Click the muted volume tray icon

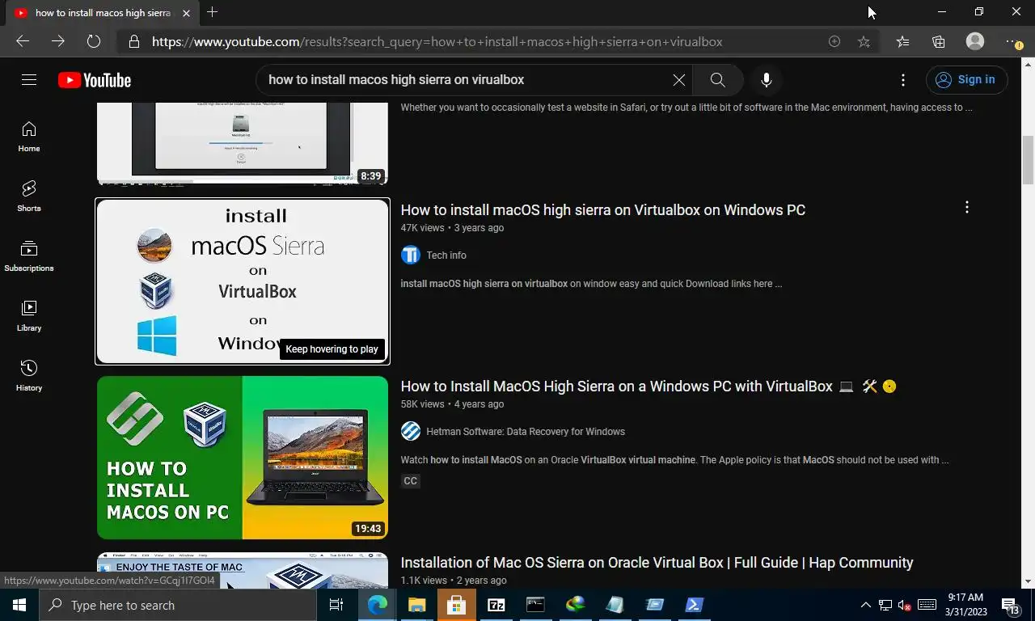[906, 606]
